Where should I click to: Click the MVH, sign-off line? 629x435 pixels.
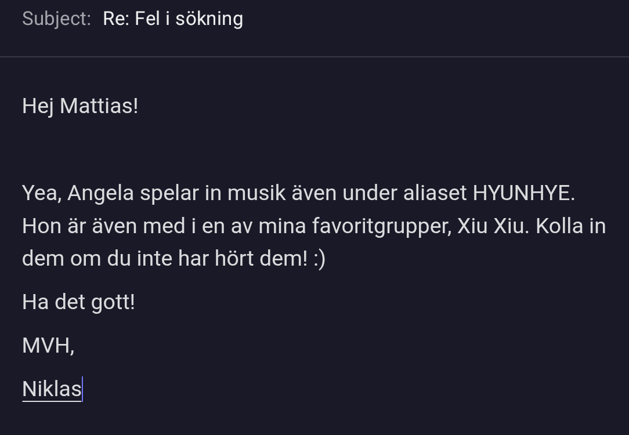tap(48, 346)
